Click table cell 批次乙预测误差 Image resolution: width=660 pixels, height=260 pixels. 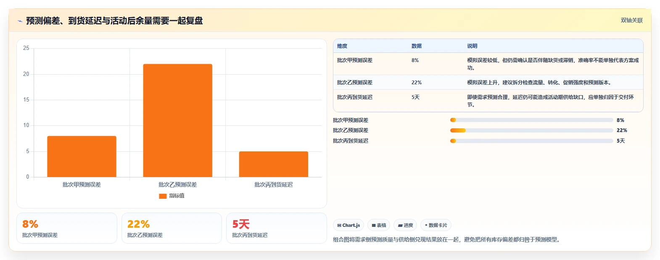pos(355,83)
